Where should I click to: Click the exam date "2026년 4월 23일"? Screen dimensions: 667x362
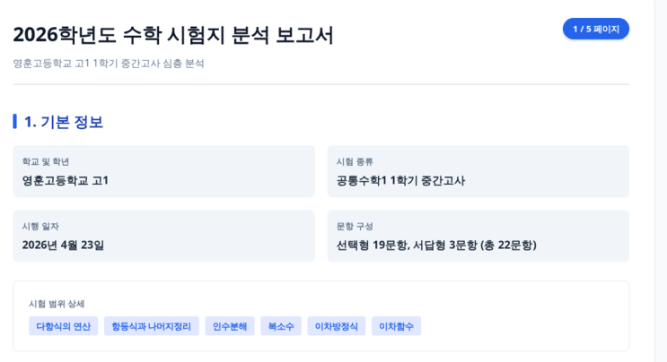click(63, 245)
